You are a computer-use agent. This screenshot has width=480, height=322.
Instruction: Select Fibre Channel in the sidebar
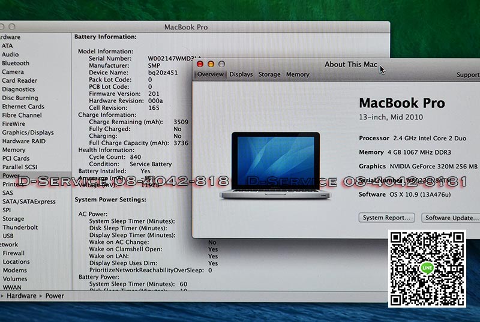pyautogui.click(x=22, y=115)
